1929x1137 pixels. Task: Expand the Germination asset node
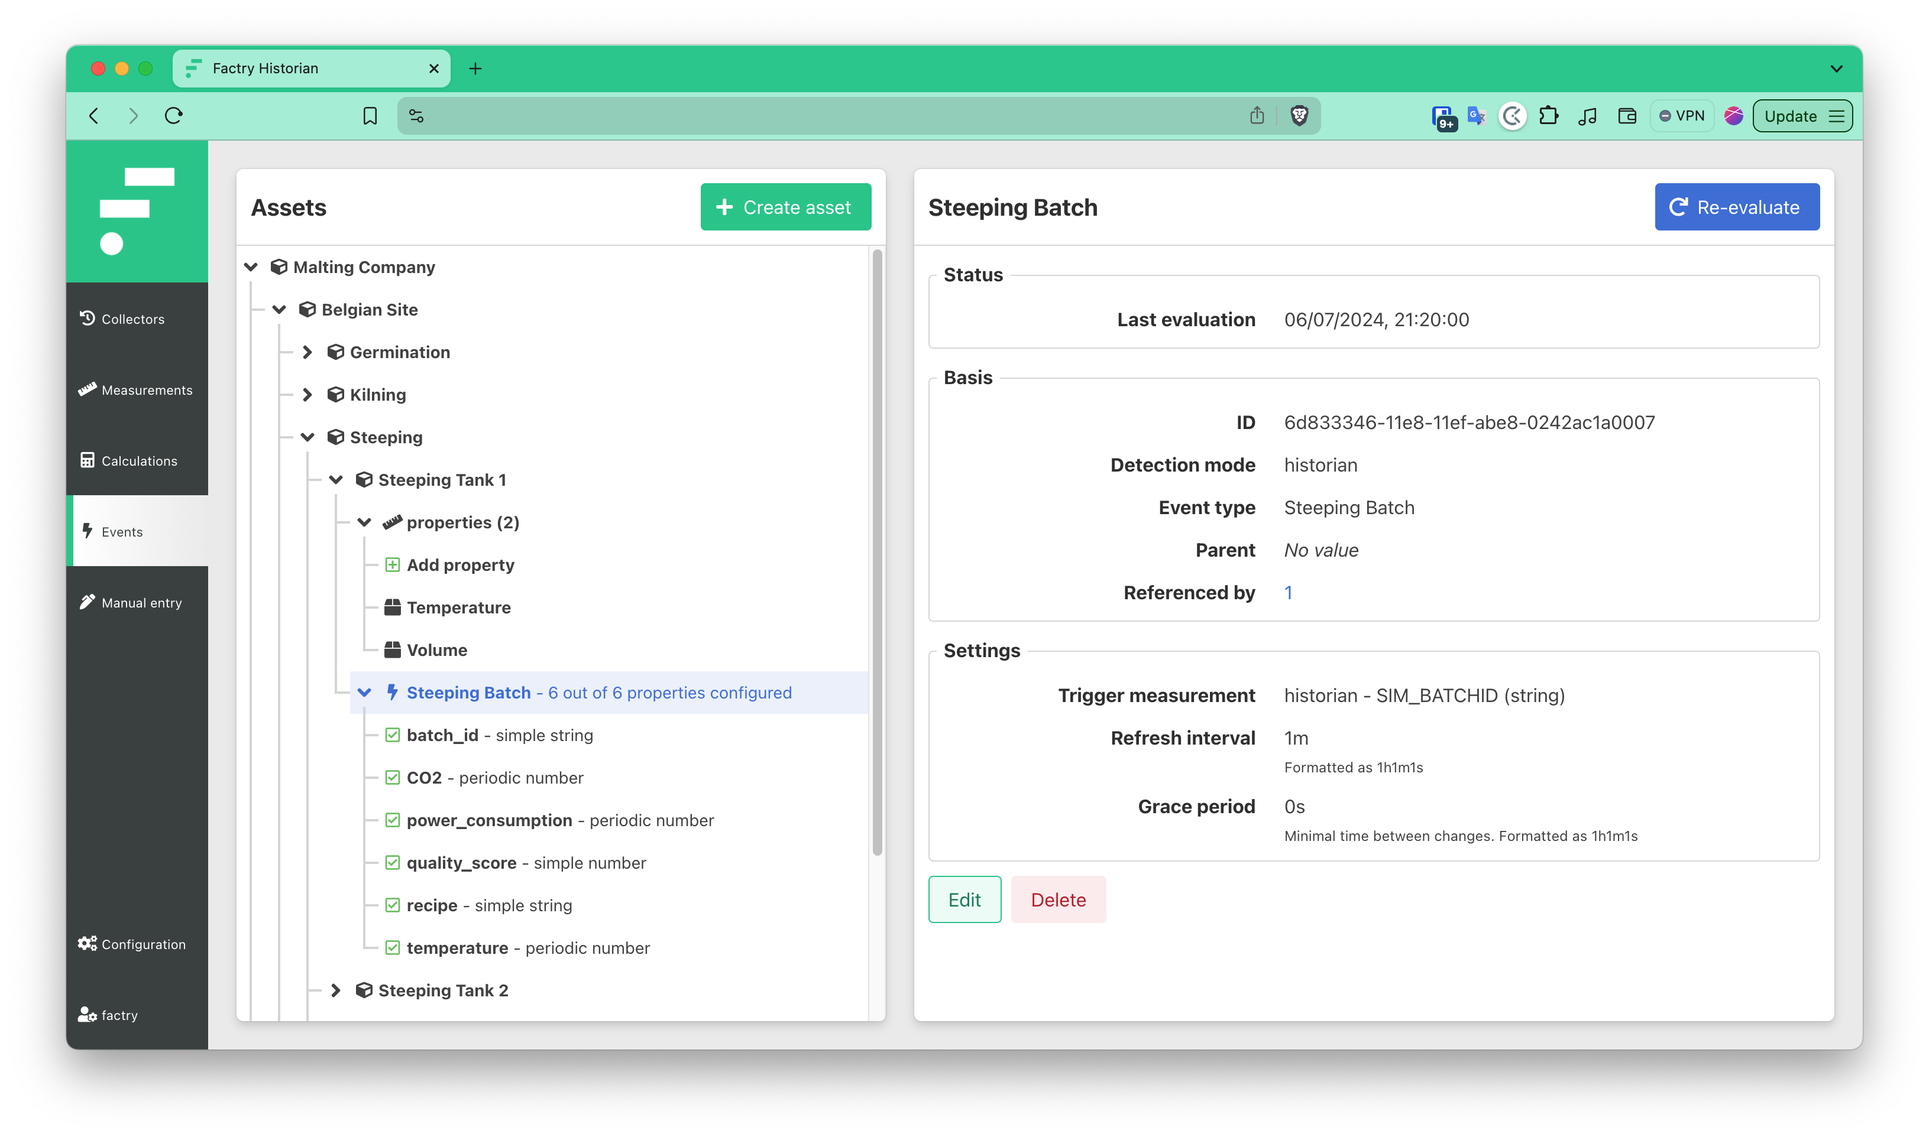pyautogui.click(x=308, y=352)
